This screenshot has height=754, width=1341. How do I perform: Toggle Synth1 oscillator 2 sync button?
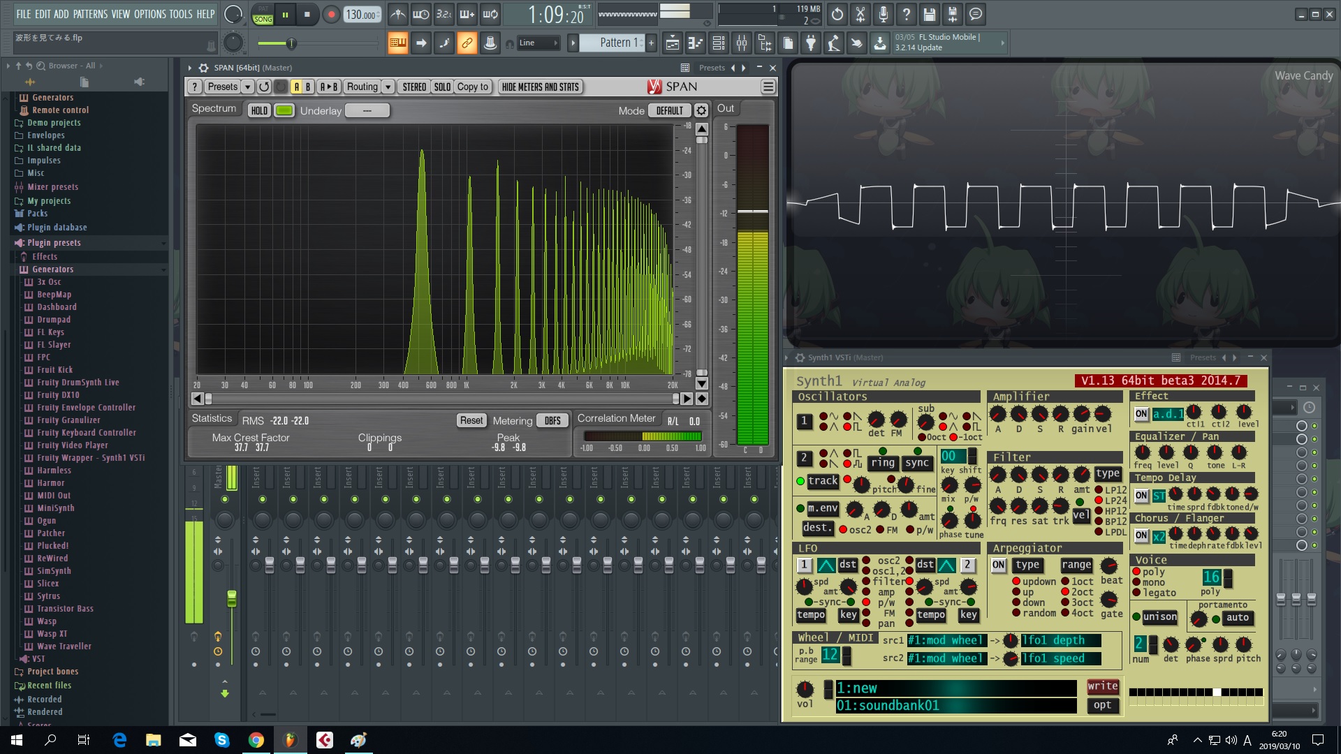pos(916,463)
